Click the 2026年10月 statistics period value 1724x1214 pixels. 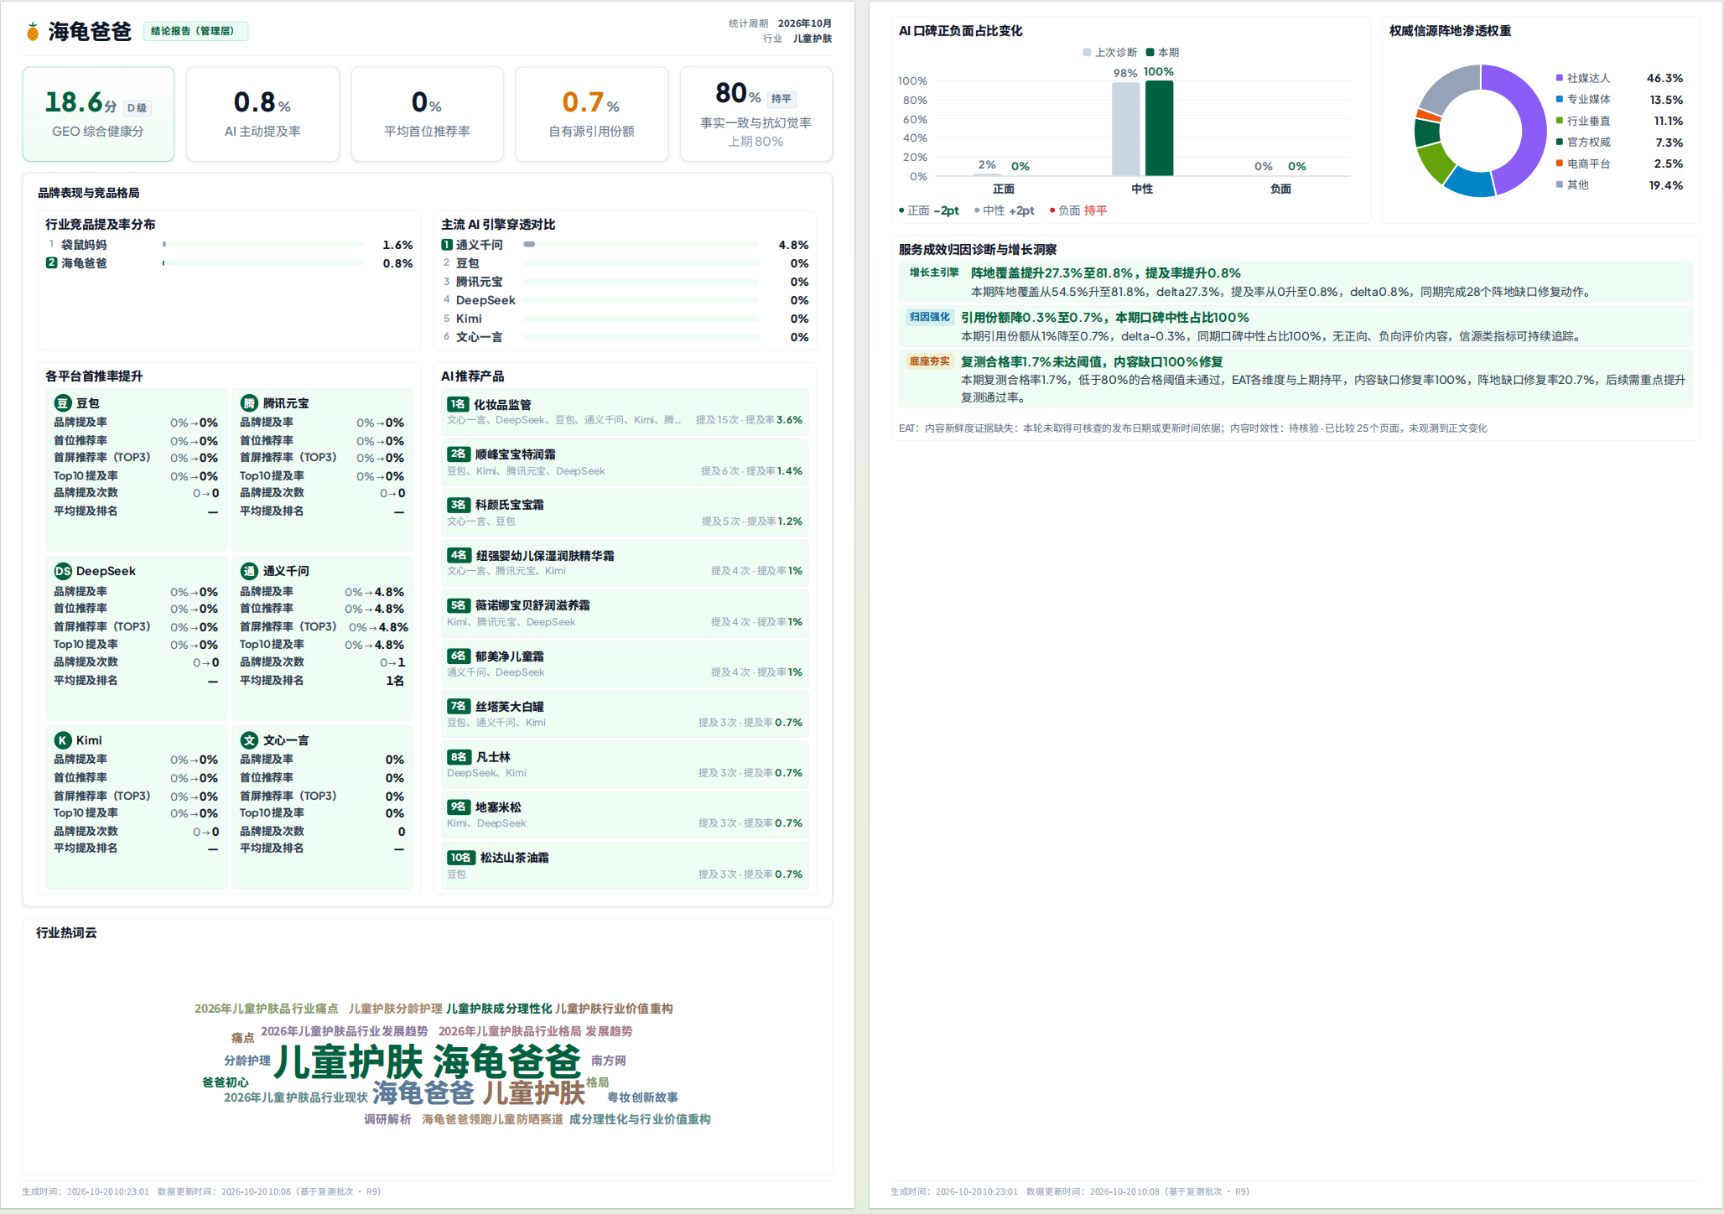pos(805,23)
